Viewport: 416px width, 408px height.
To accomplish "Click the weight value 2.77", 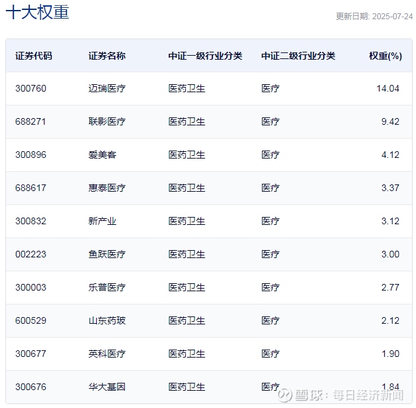I will coord(390,287).
